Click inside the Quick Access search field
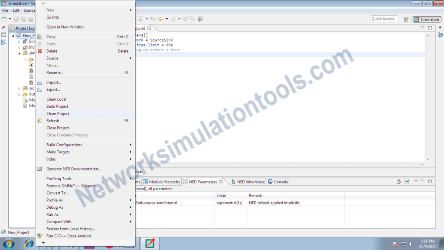This screenshot has height=250, width=444. pos(384,19)
